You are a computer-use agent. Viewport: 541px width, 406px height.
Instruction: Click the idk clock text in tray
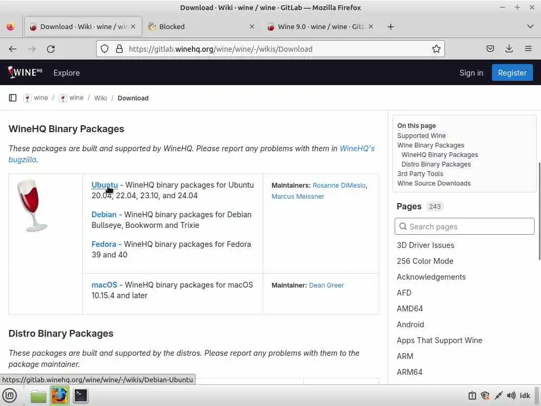tap(525, 395)
